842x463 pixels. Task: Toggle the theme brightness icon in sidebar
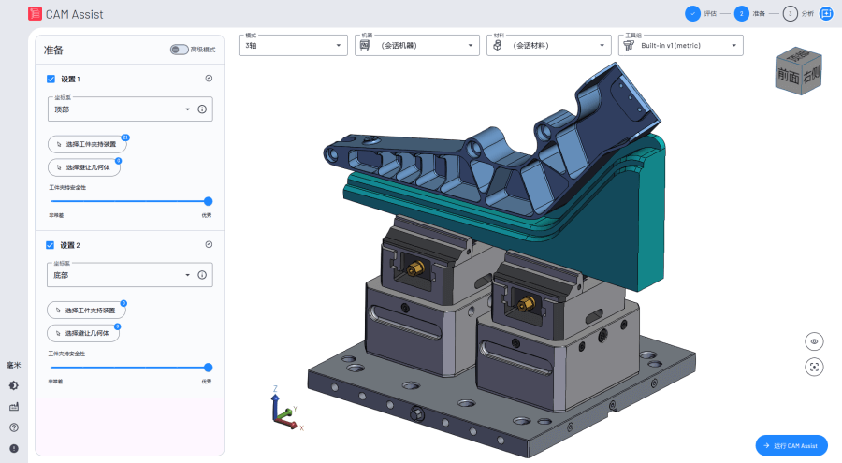point(14,385)
